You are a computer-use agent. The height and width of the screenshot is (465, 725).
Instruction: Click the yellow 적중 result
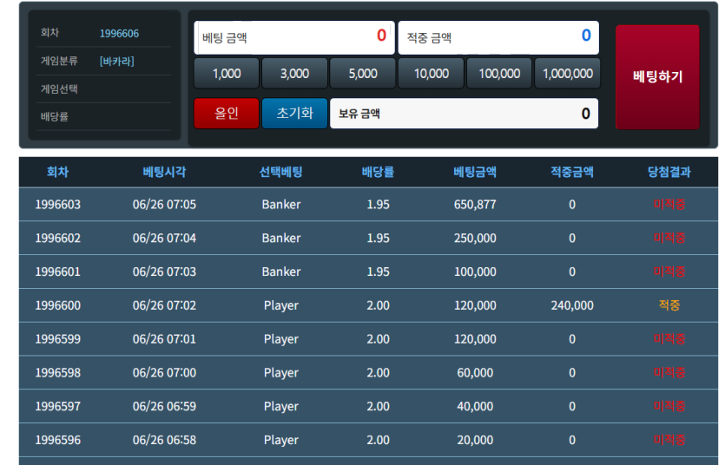click(669, 305)
